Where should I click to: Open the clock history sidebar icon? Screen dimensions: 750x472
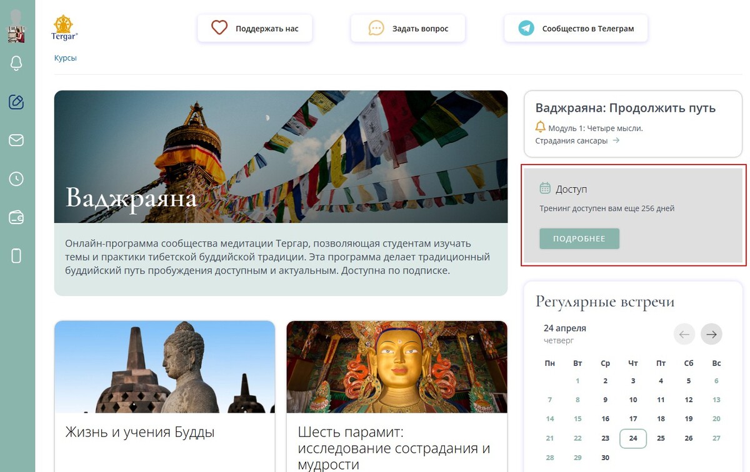tap(16, 179)
